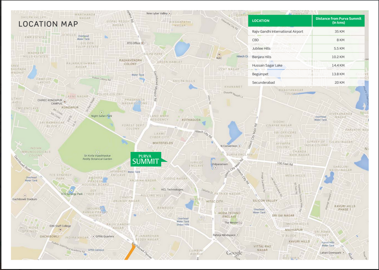Screen dimensions: 379x270
Task: Select the KONDAPUR map label
Action: coord(70,107)
